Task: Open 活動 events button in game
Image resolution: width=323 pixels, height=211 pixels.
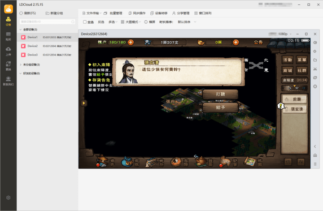Action: tap(288, 60)
